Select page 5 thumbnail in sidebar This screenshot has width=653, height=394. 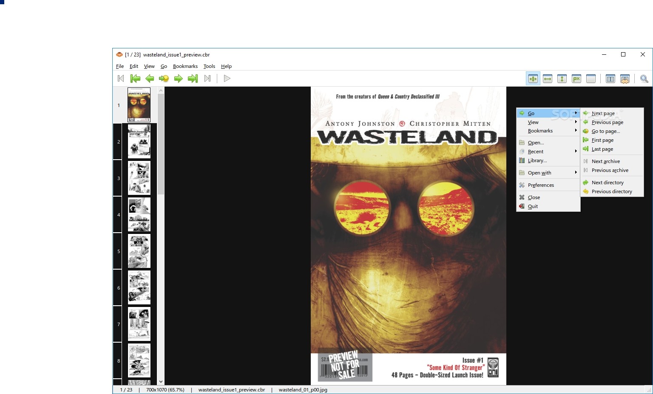[x=139, y=251]
